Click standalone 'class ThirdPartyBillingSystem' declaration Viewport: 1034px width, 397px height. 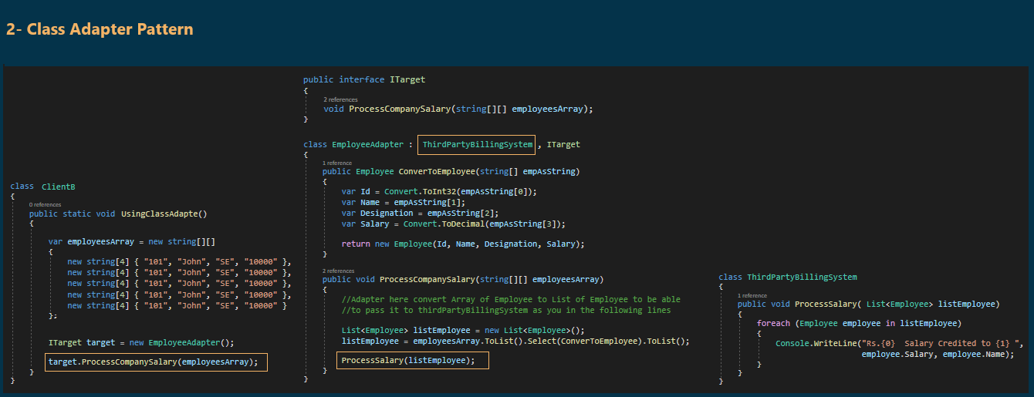pyautogui.click(x=788, y=277)
